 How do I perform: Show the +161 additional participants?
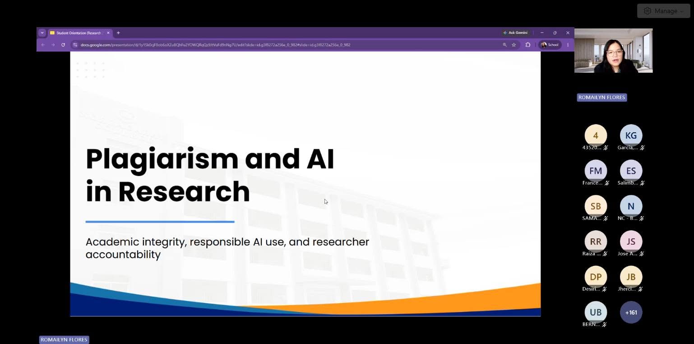click(x=631, y=312)
